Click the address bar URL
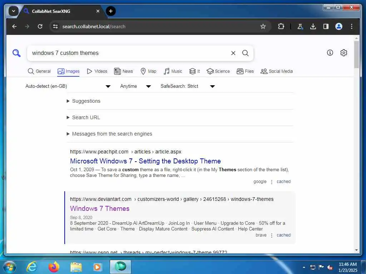The image size is (366, 274). 94,26
